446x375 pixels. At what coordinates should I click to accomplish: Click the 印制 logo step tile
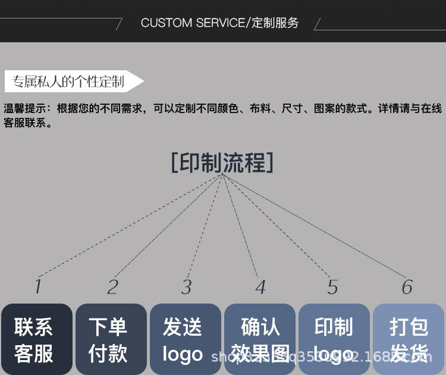(334, 339)
